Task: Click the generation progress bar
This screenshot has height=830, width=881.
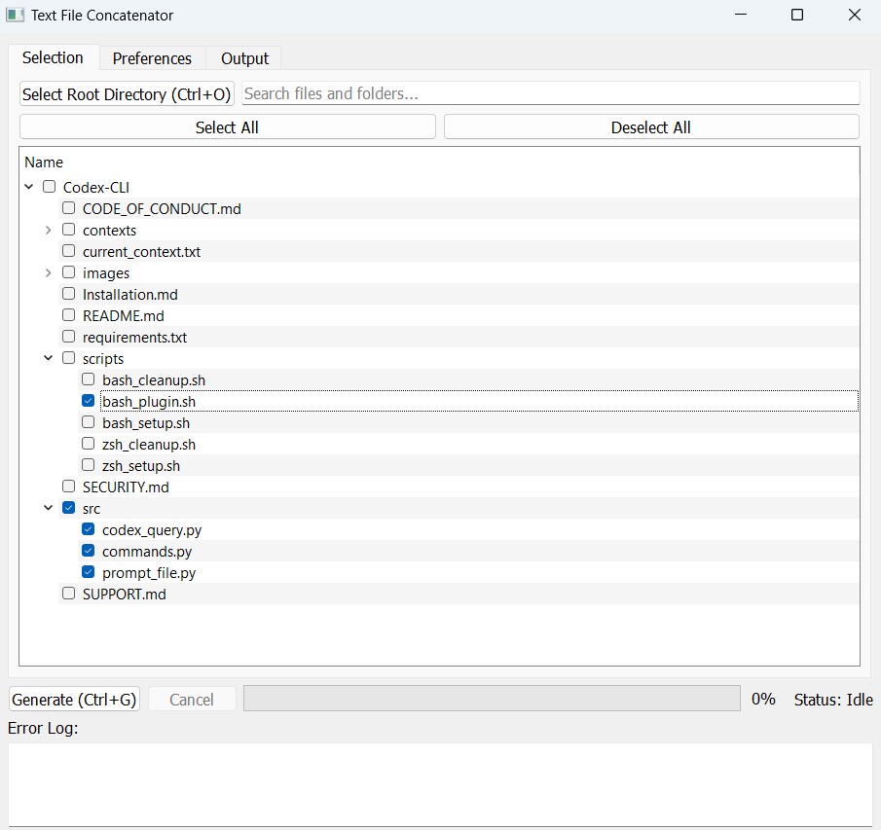Action: [x=492, y=698]
